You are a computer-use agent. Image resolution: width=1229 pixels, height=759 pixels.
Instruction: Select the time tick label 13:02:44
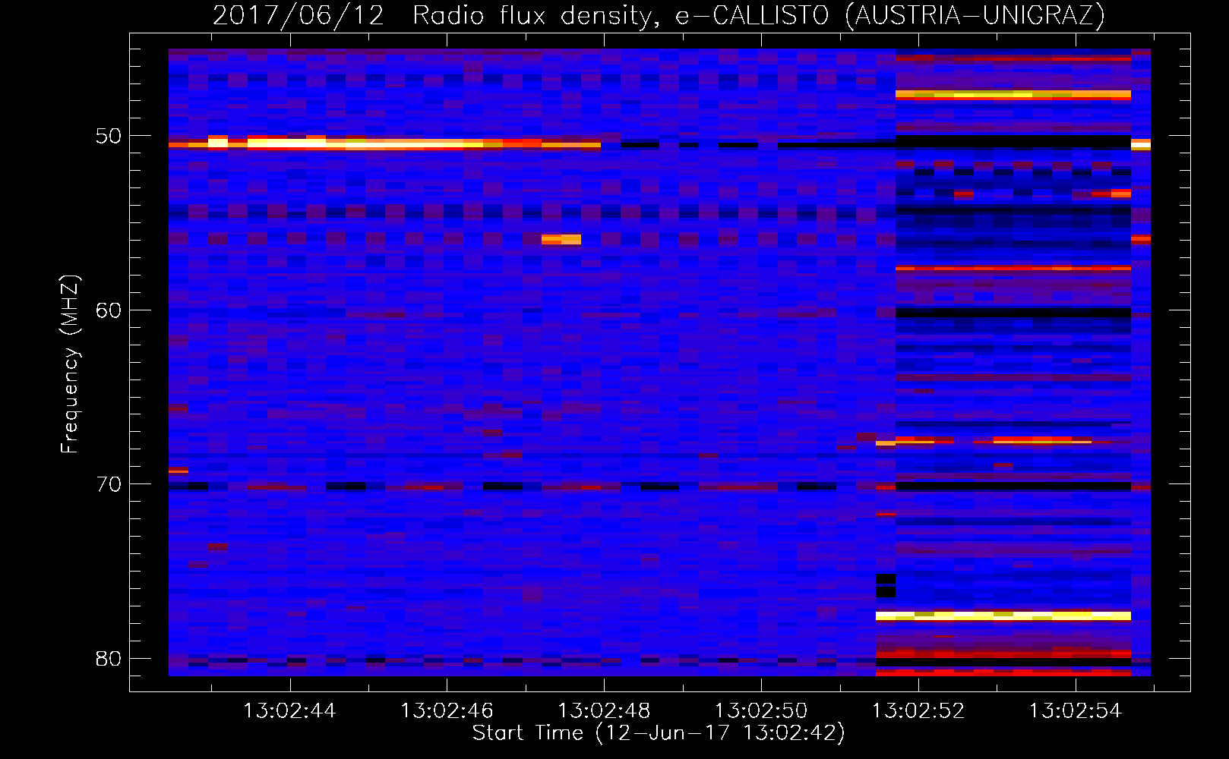(x=289, y=711)
